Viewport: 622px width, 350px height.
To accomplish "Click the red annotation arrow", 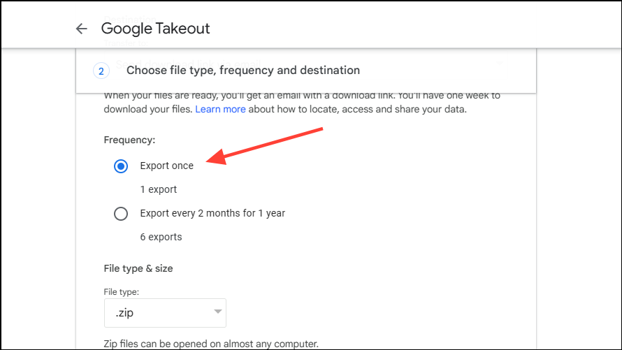I will pos(265,146).
